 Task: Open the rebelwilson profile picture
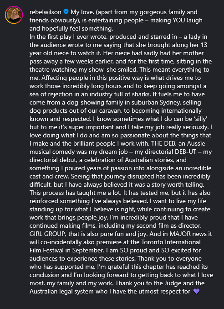point(14,15)
